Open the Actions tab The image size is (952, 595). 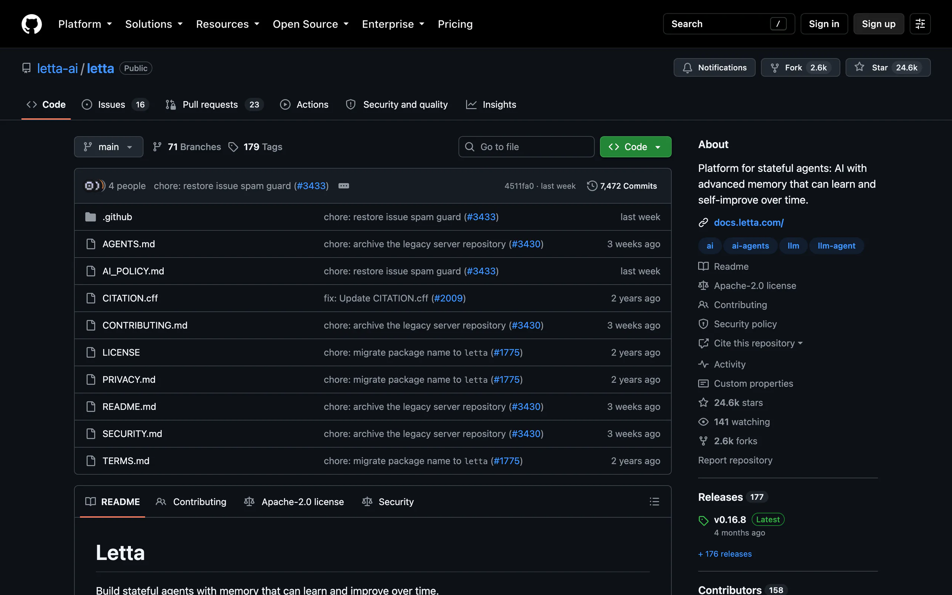coord(304,104)
